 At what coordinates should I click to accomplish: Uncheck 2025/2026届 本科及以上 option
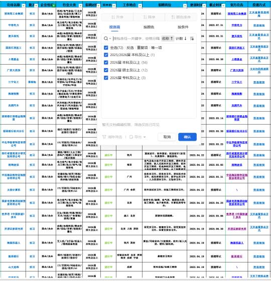pyautogui.click(x=106, y=55)
